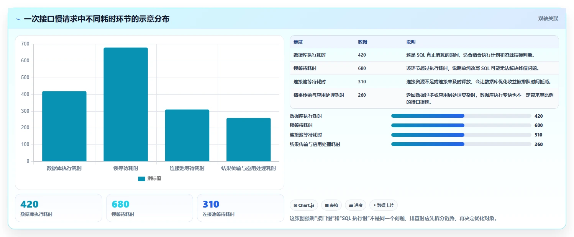Click the 结果传输与应用处理耗时 progress bar
The width and height of the screenshot is (574, 237).
(461, 144)
